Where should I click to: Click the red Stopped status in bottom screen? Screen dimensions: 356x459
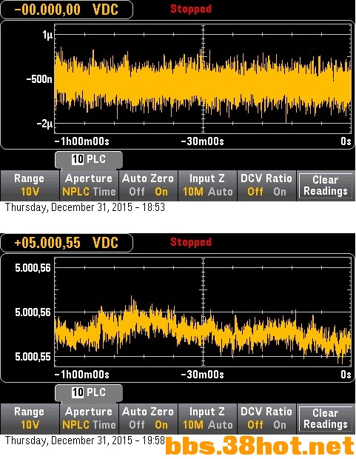coord(191,242)
